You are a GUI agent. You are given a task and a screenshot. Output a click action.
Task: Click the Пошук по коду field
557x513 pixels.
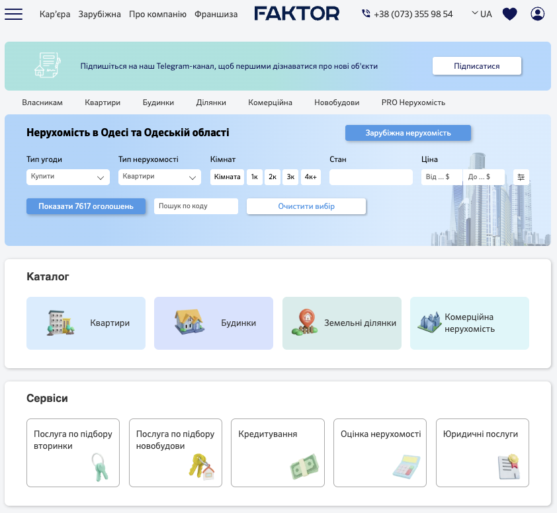196,206
